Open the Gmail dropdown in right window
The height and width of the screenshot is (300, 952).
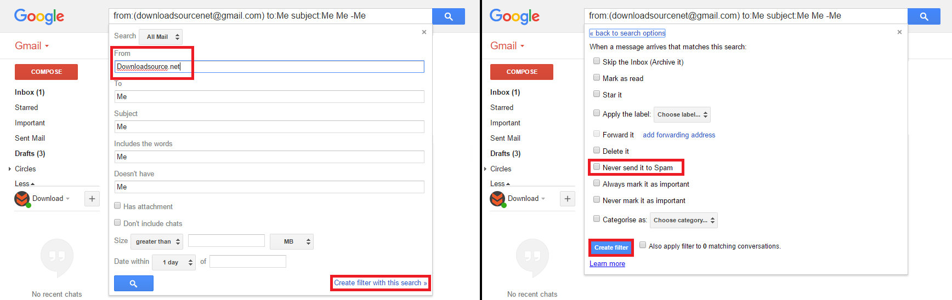click(507, 46)
